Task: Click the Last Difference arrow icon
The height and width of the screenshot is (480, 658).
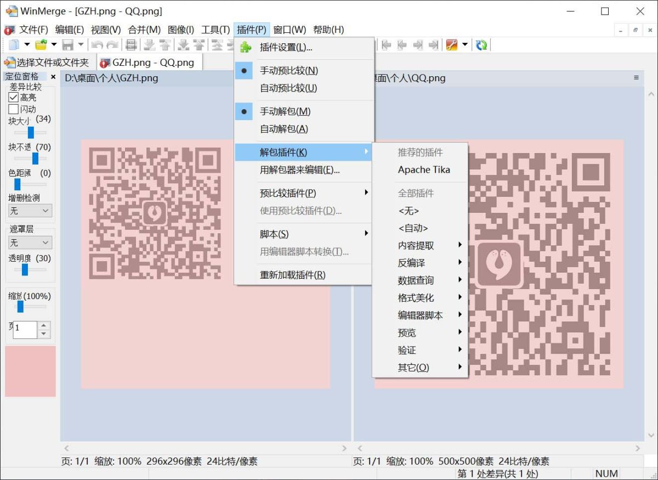Action: pos(433,45)
